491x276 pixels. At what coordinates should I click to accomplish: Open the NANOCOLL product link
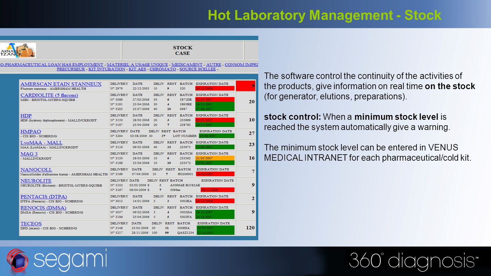coord(36,170)
